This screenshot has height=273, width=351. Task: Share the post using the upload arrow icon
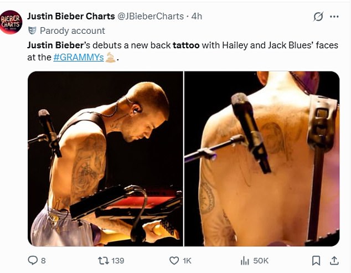334,260
